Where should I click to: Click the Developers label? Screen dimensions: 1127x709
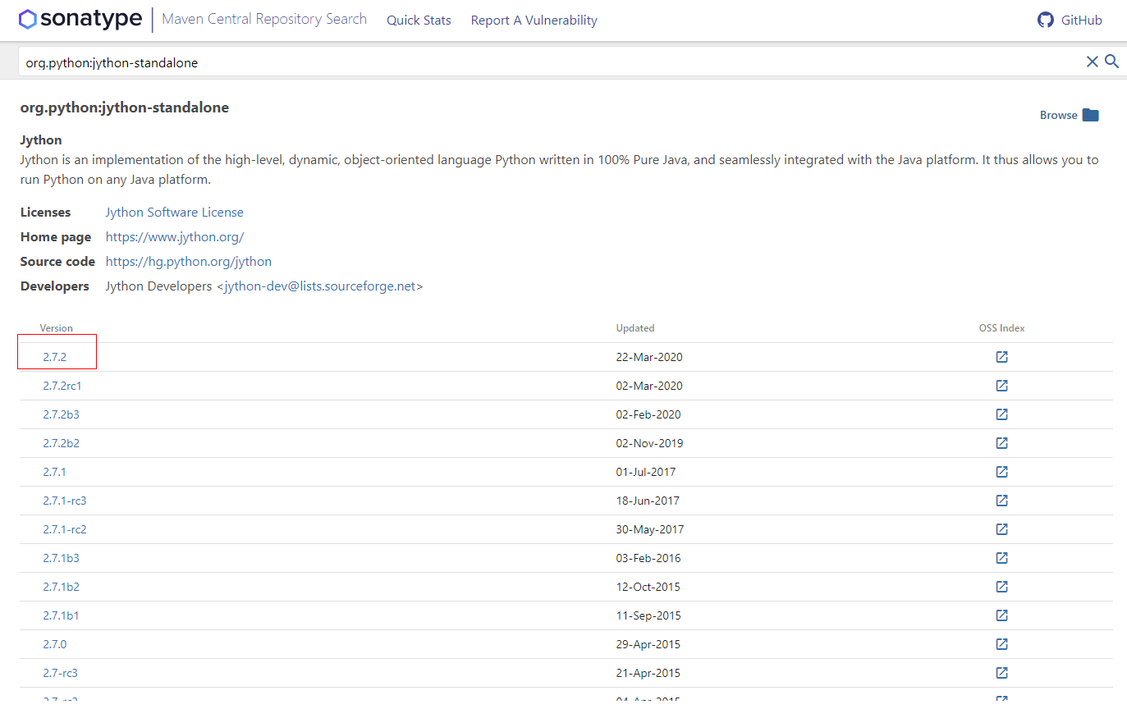54,286
